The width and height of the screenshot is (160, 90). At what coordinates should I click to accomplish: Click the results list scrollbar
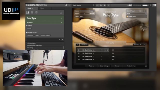point(63,47)
